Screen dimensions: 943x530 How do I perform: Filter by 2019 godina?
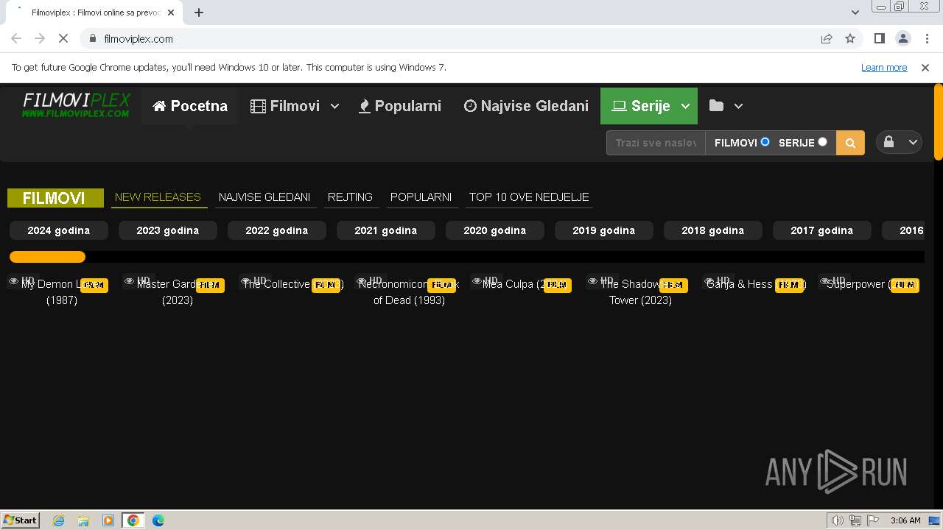click(x=604, y=230)
